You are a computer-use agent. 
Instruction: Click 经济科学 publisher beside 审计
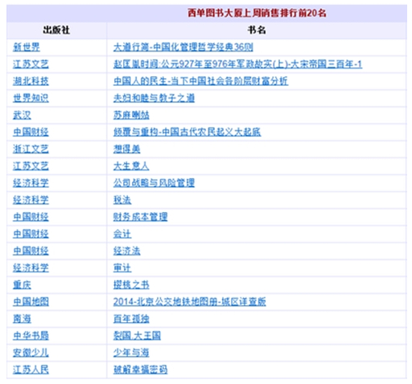[x=31, y=268]
